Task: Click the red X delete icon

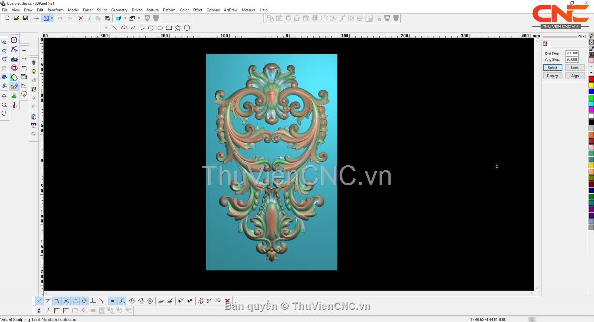Action: (x=80, y=18)
